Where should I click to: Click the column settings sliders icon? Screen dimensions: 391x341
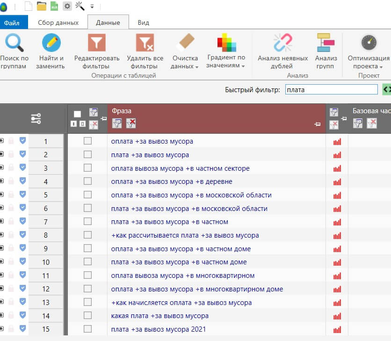coord(36,118)
